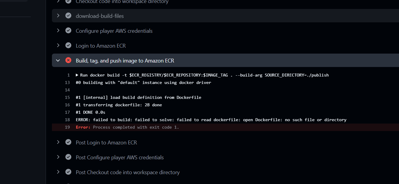Select the ERROR failed to build log line
The width and height of the screenshot is (399, 184).
[x=211, y=120]
